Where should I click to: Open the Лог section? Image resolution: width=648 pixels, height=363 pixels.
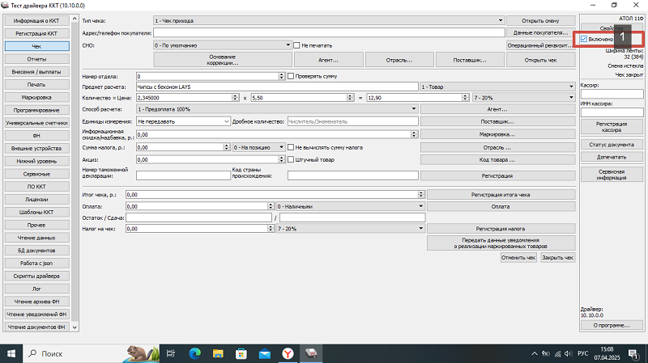click(36, 289)
